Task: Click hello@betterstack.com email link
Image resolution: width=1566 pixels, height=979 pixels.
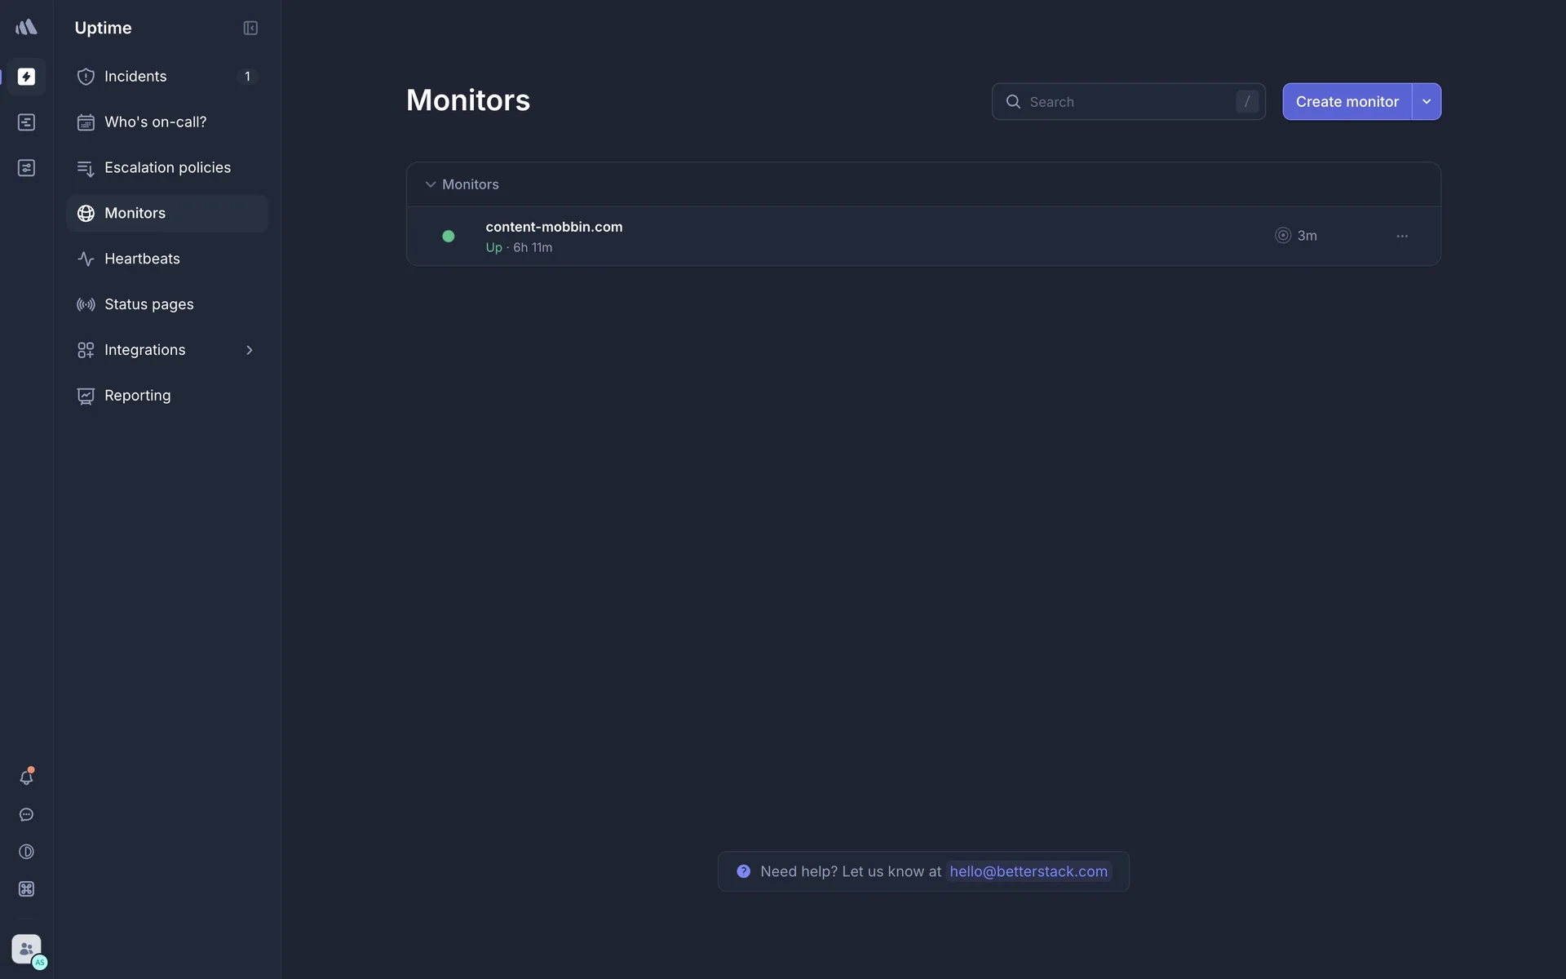Action: click(1028, 871)
